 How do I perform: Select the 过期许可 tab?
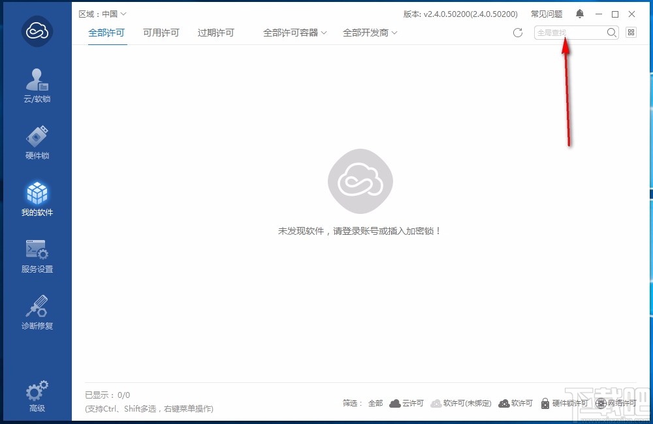[215, 31]
